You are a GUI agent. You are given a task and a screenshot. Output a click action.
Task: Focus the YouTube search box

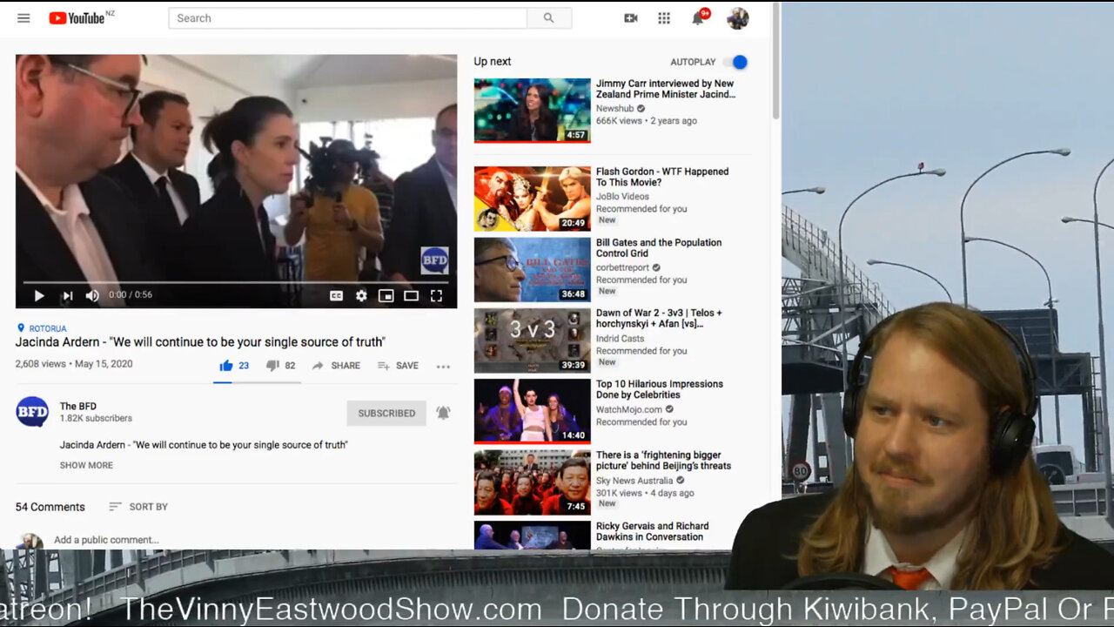(347, 18)
